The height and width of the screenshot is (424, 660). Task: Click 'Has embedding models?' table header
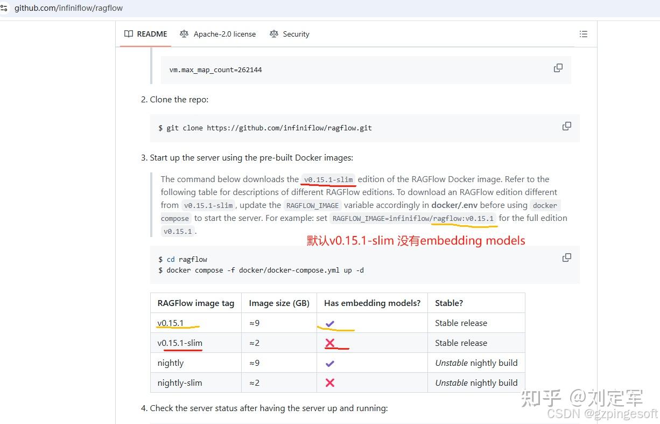(x=373, y=303)
